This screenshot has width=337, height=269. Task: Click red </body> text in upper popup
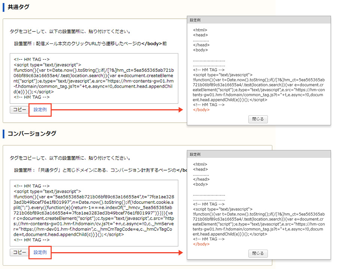(x=201, y=110)
